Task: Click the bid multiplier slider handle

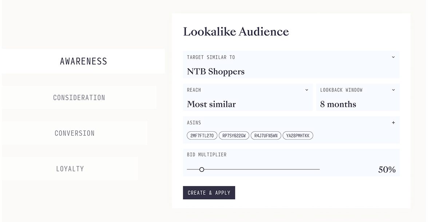Action: tap(202, 169)
